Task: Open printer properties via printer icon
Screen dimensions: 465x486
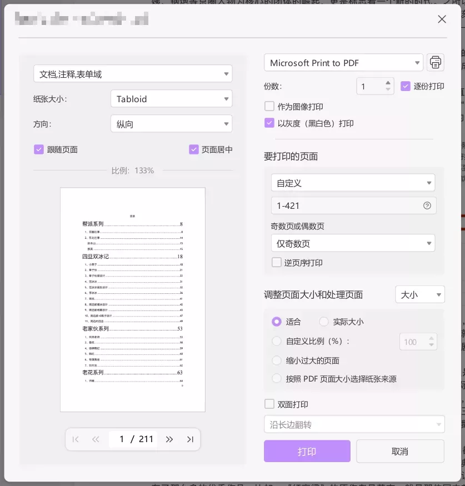Action: tap(435, 62)
